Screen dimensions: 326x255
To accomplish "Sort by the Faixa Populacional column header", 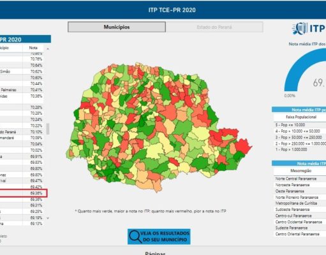I will coord(301,117).
